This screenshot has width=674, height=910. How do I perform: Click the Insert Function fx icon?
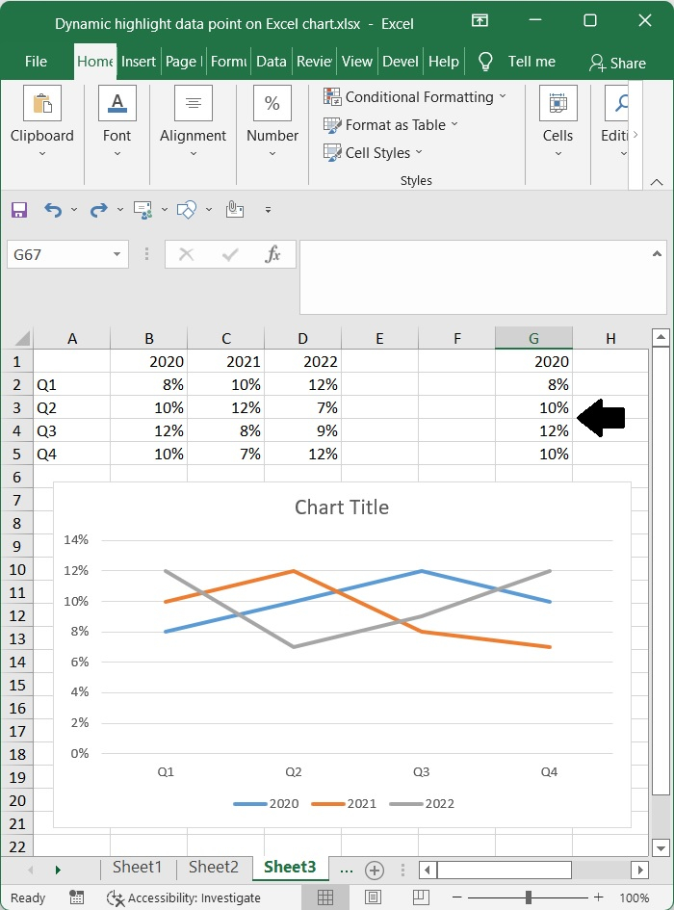point(272,254)
